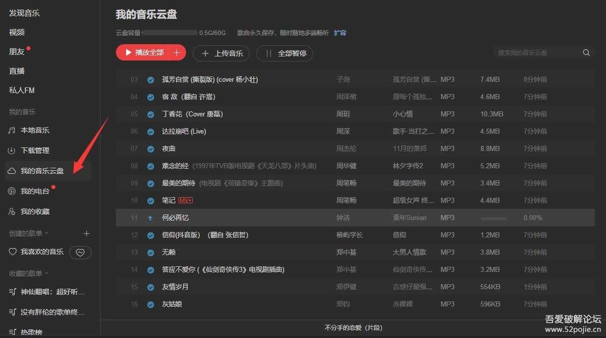Click the 上传音乐 button
Screen dimensions: 606x338
click(x=221, y=53)
